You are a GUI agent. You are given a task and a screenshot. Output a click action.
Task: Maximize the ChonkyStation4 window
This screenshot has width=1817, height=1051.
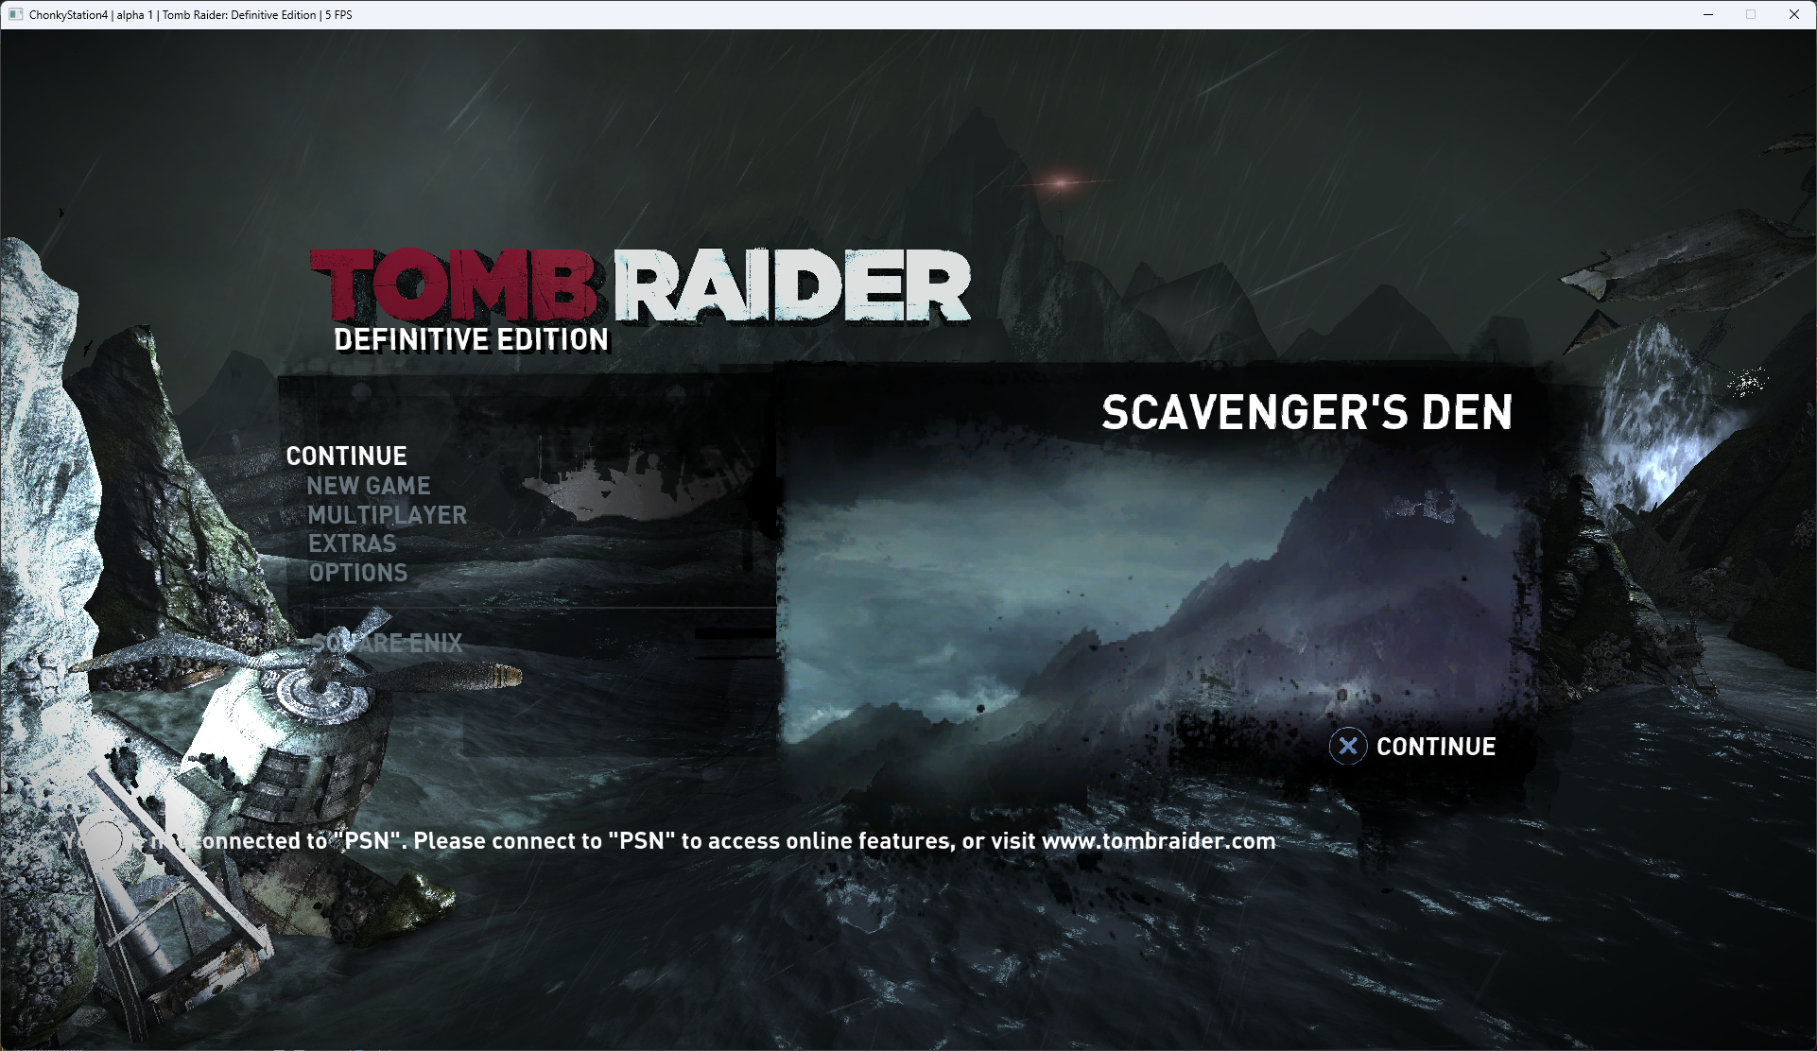(x=1751, y=14)
